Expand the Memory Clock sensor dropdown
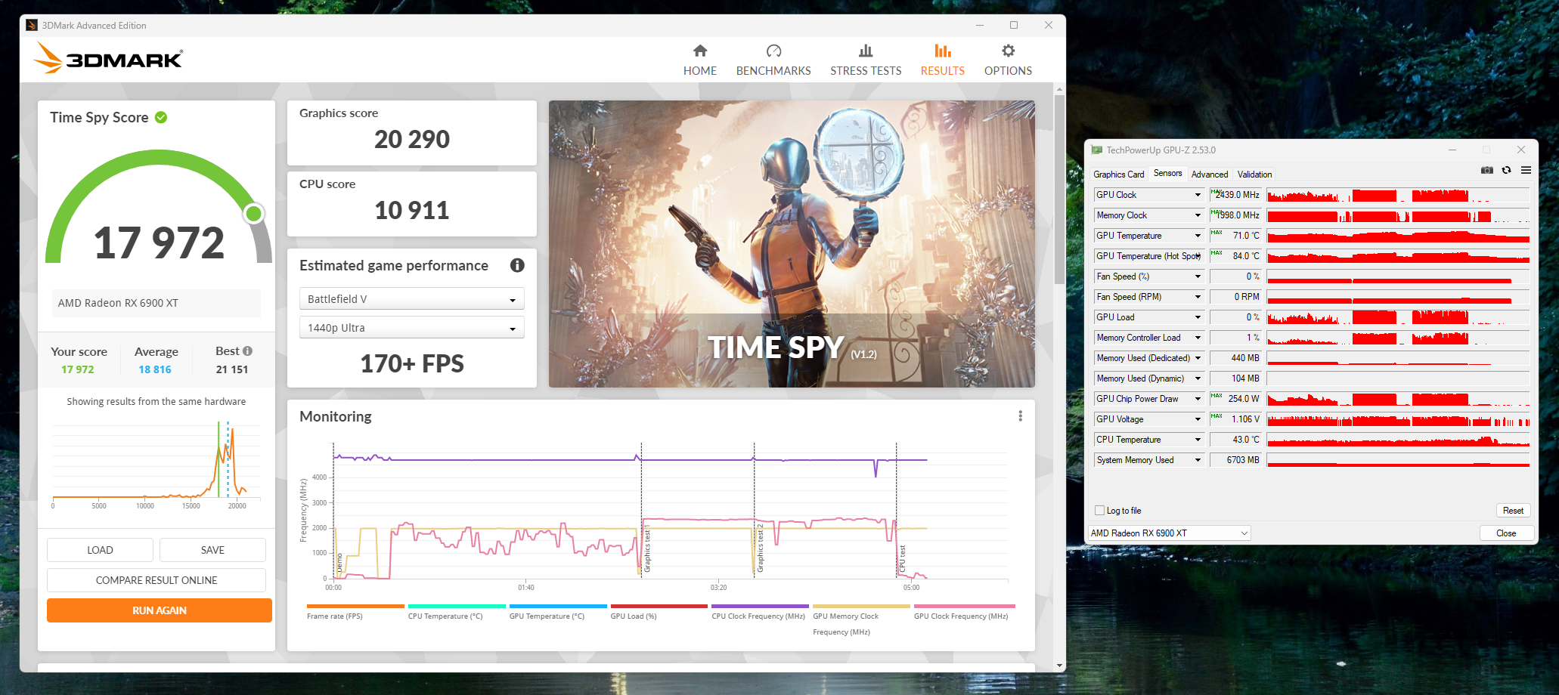The image size is (1559, 695). point(1198,215)
